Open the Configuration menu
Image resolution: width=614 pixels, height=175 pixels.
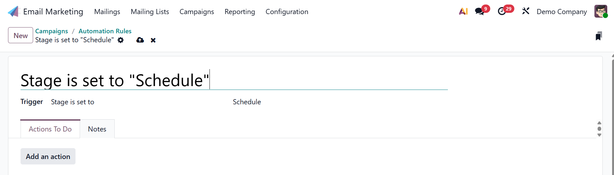coord(287,12)
